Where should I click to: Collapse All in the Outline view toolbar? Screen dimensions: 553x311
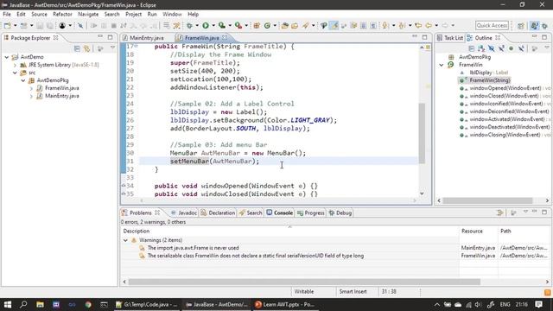tap(472, 48)
